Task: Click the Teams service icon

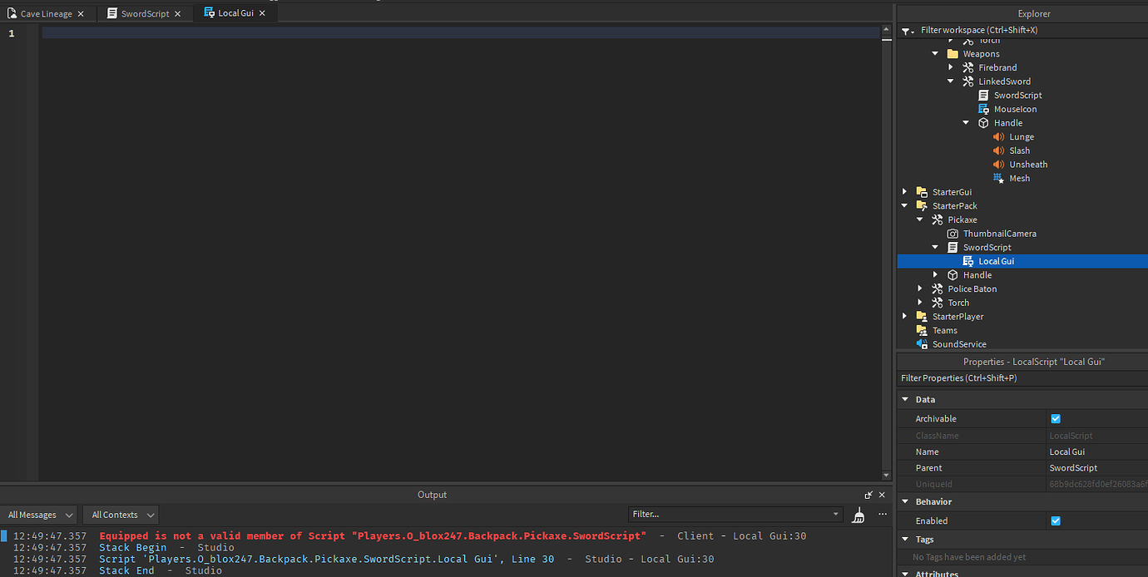Action: click(x=922, y=330)
